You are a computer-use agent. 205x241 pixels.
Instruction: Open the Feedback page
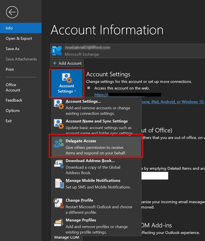coord(21,100)
